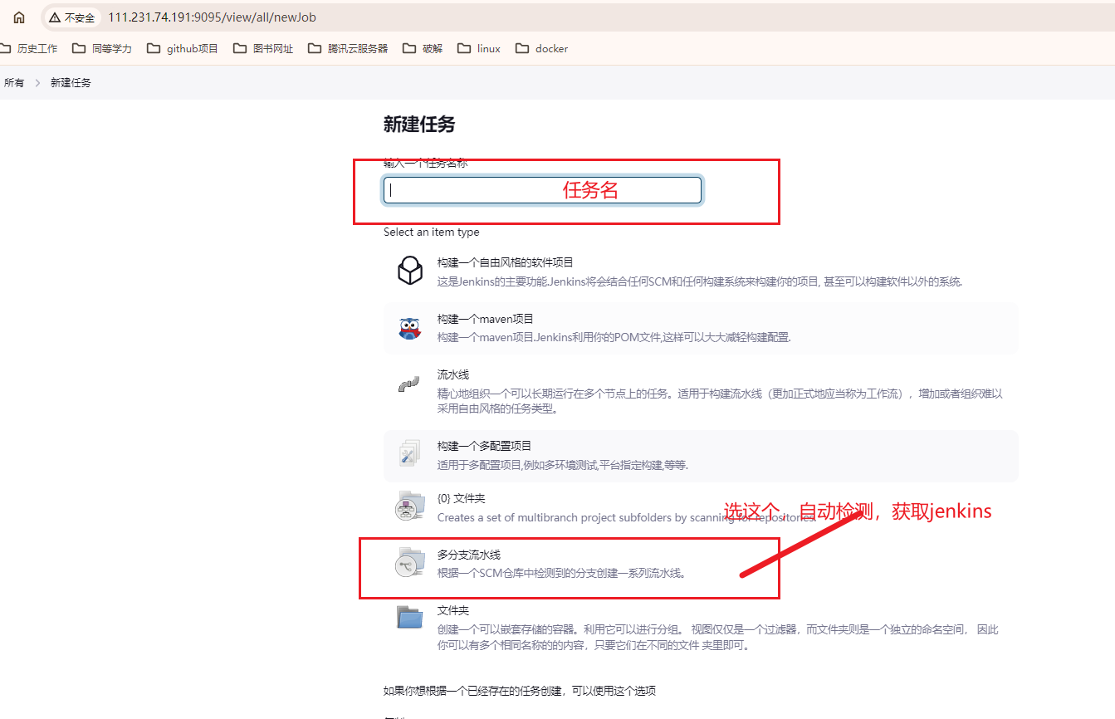
Task: Select the maven owl icon
Action: coord(410,328)
